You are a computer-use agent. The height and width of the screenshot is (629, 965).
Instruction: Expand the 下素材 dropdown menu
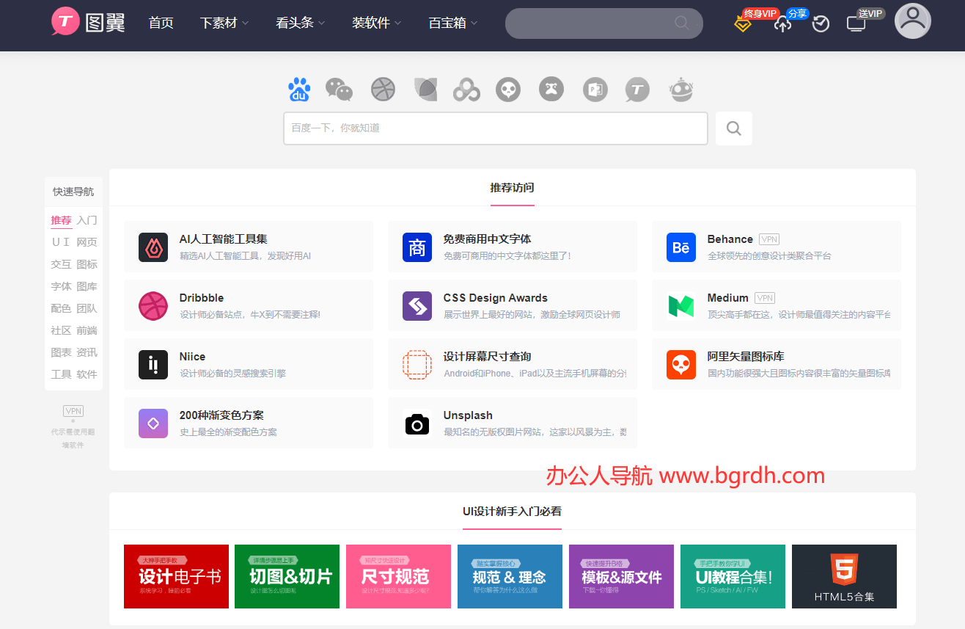click(x=219, y=22)
